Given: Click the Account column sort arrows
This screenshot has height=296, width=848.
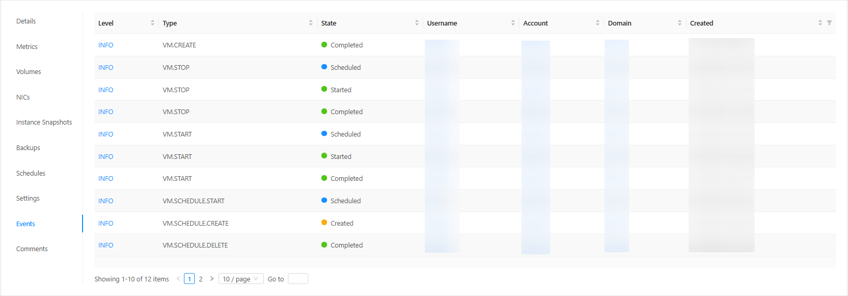Looking at the screenshot, I should coord(598,23).
